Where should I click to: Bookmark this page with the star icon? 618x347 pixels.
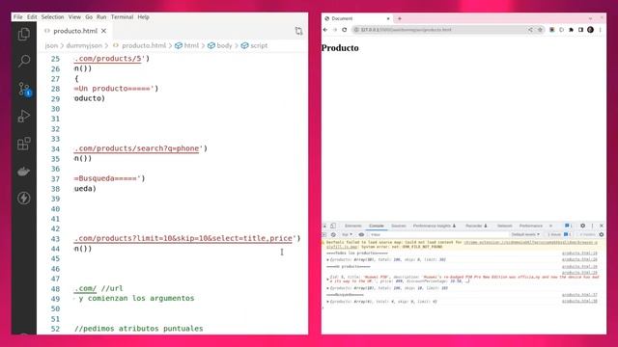point(540,30)
